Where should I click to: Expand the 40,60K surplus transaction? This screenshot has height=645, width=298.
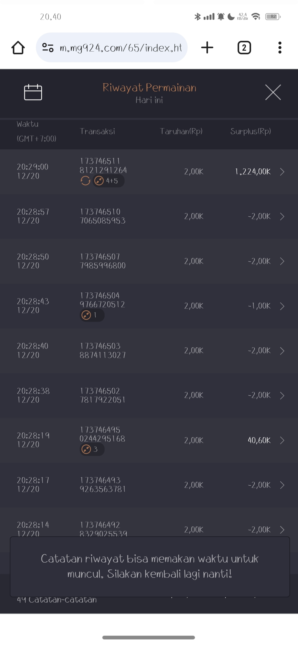pos(282,440)
